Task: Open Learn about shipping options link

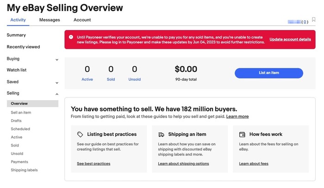Action: point(183,164)
